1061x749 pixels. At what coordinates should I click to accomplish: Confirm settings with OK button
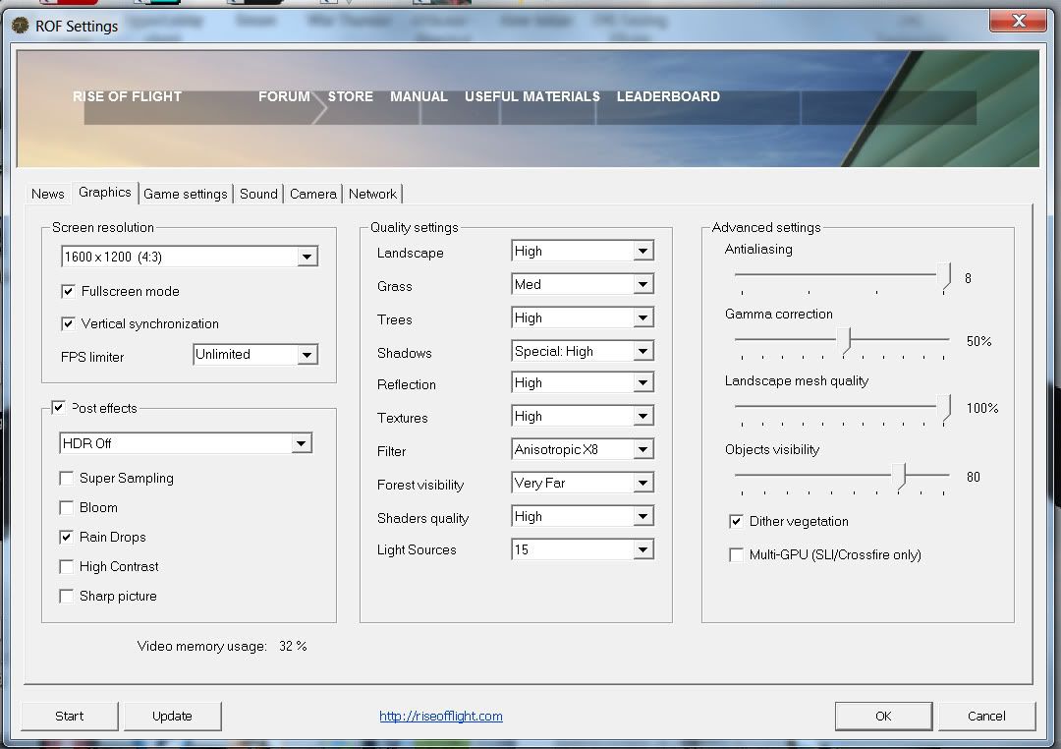click(883, 716)
